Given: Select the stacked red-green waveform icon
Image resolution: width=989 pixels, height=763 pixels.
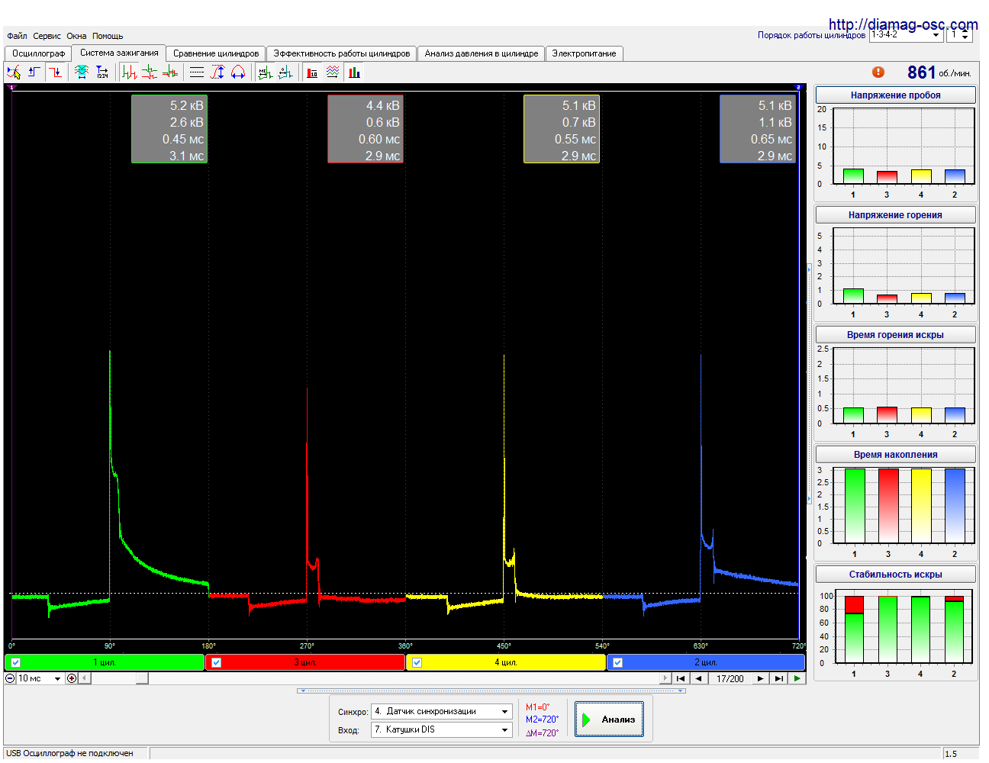Looking at the screenshot, I should [150, 72].
